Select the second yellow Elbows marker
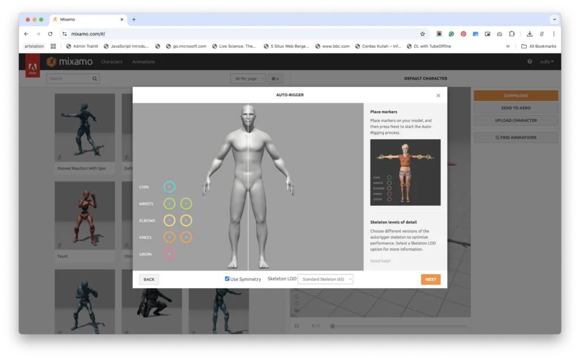Image resolution: width=580 pixels, height=359 pixels. (x=186, y=221)
